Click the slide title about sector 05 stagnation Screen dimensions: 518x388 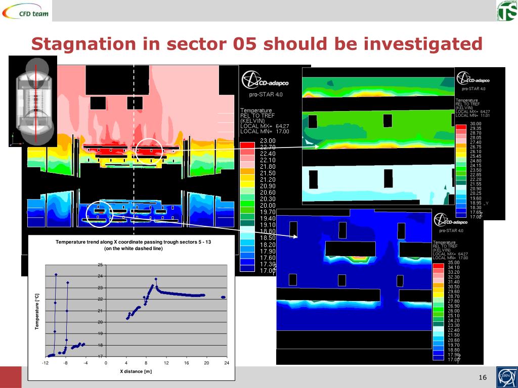tap(256, 44)
